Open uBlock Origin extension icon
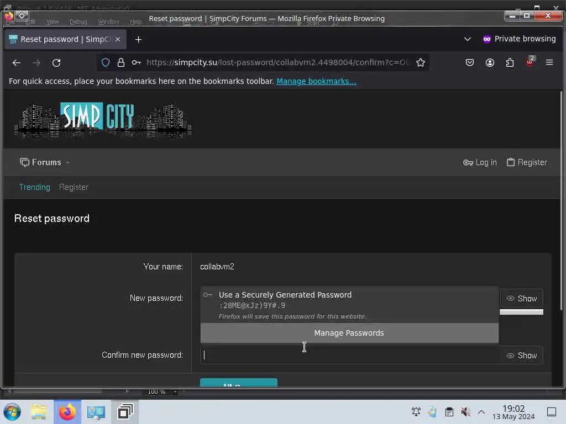 coord(530,62)
